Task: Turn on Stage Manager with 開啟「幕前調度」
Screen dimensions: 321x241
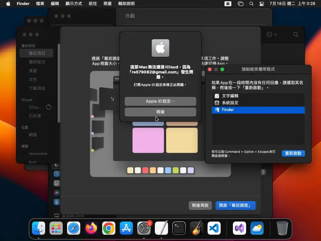Action: coord(235,205)
